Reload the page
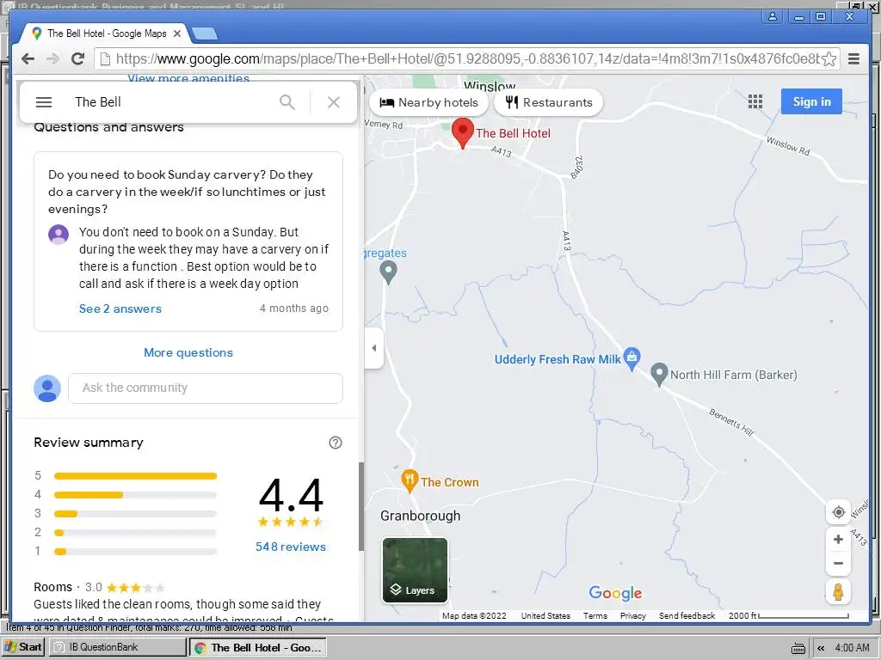This screenshot has width=881, height=660. pos(78,58)
